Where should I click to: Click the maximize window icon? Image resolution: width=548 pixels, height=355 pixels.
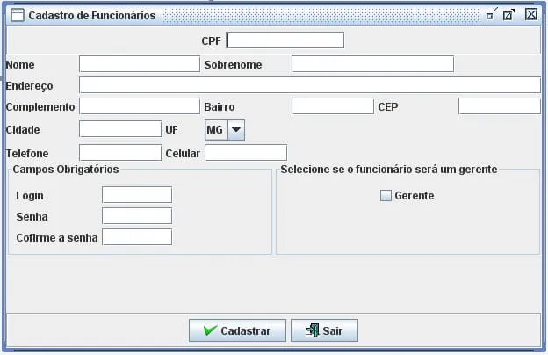coord(509,14)
